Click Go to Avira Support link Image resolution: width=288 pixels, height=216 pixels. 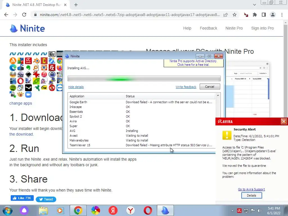pyautogui.click(x=251, y=189)
